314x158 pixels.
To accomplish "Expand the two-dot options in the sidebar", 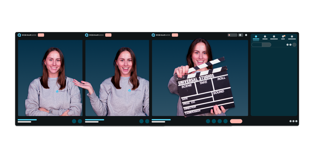I will pyautogui.click(x=289, y=45).
